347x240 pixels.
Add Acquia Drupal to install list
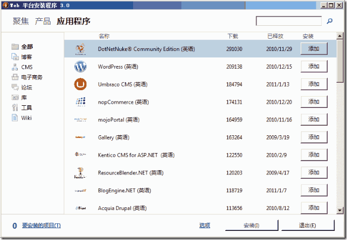tap(314, 208)
